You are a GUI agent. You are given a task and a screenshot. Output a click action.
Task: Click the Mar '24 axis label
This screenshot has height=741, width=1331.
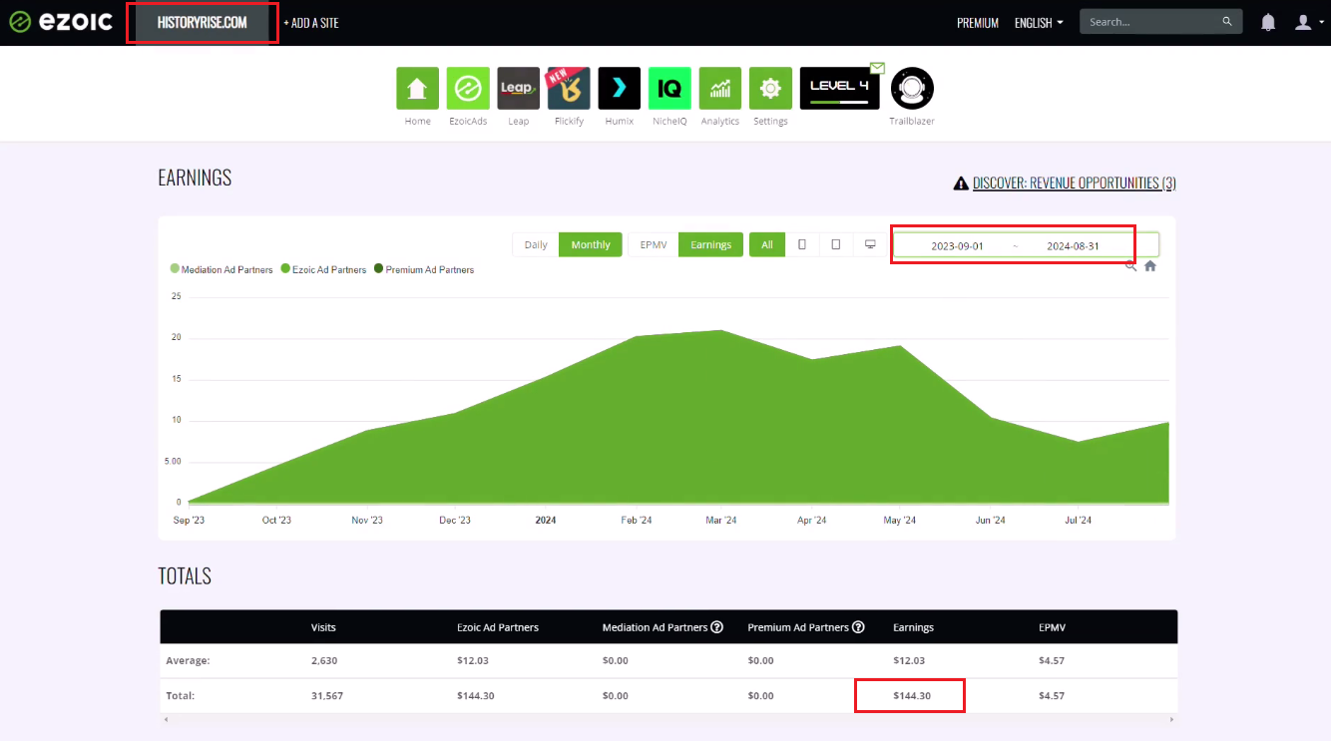(x=721, y=520)
